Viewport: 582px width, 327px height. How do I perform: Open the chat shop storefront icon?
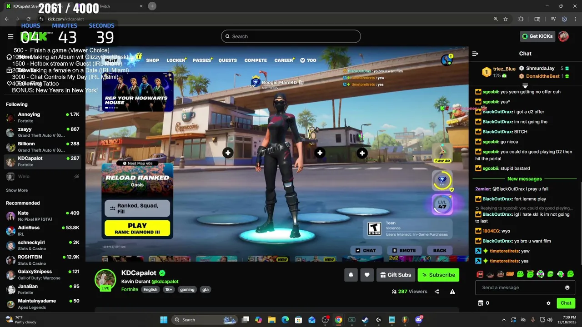[x=480, y=303]
